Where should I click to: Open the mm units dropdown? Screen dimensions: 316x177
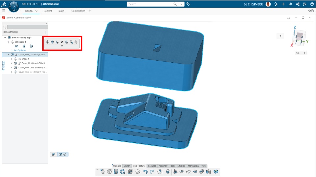tap(301, 53)
